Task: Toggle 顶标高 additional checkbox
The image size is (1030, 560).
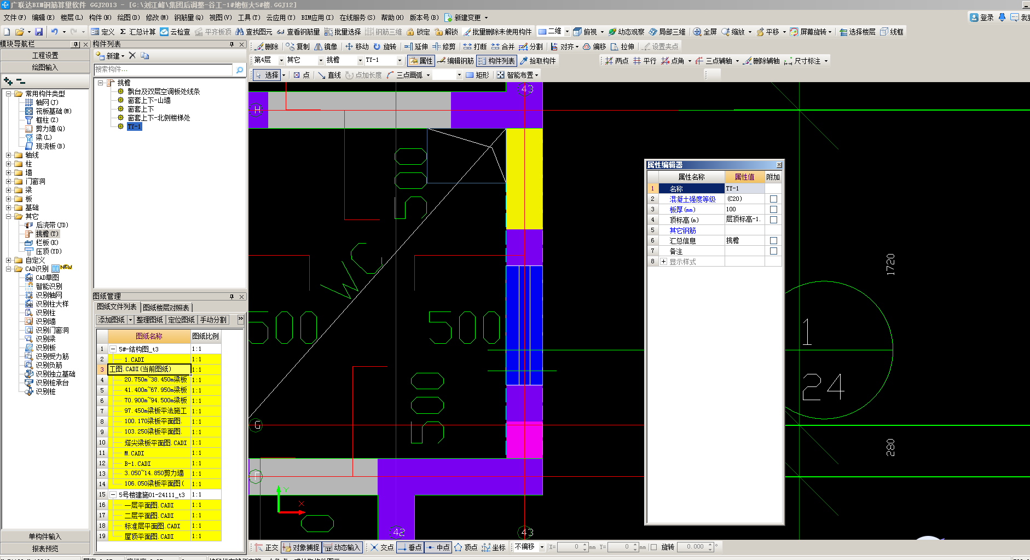Action: pos(773,220)
